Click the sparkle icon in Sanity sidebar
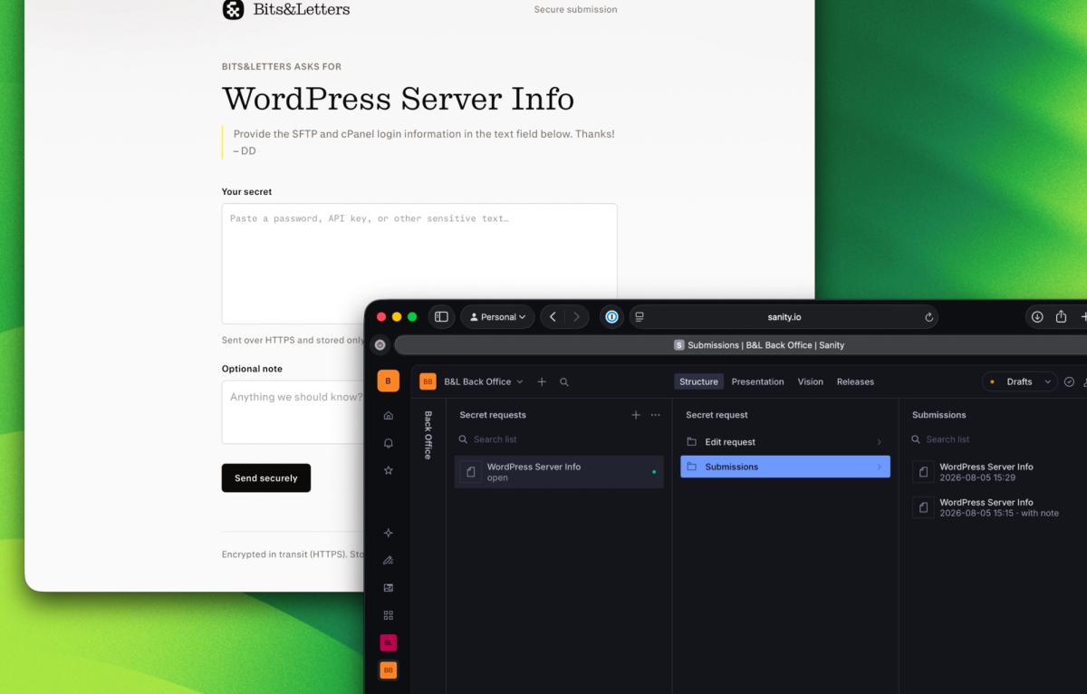1087x694 pixels. pos(389,533)
